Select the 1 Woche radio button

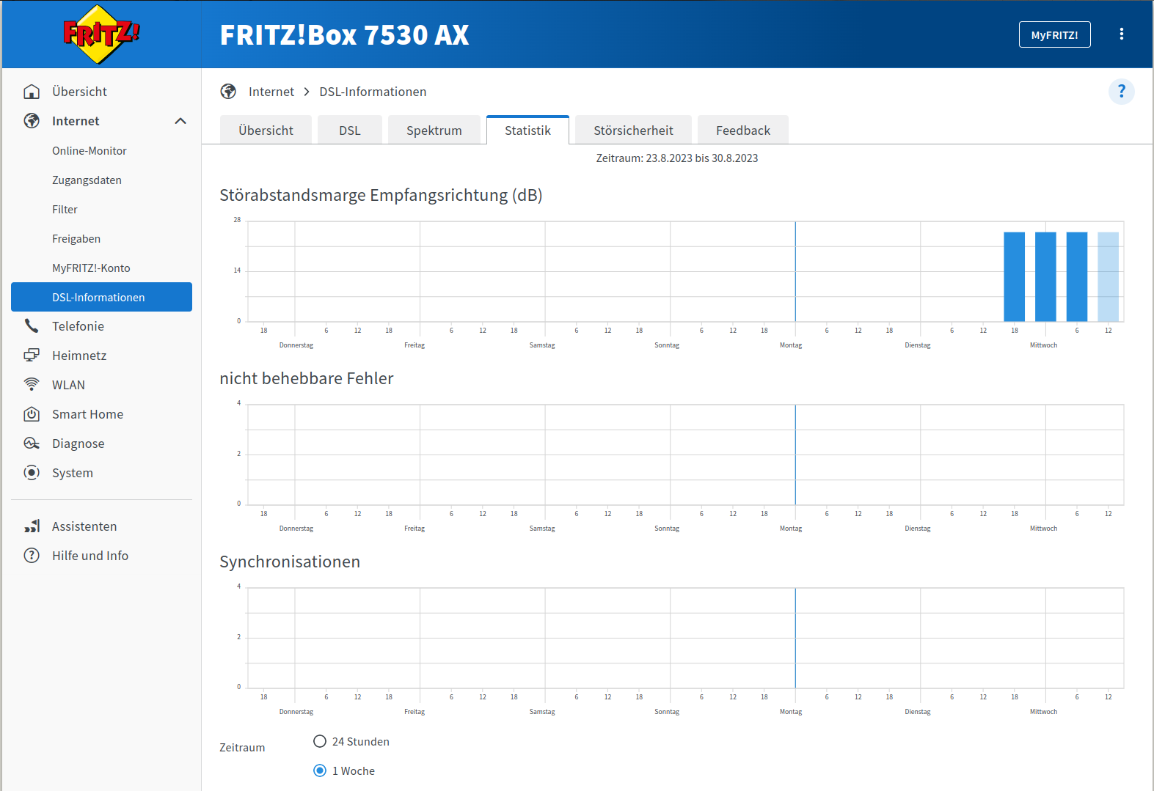click(x=320, y=770)
